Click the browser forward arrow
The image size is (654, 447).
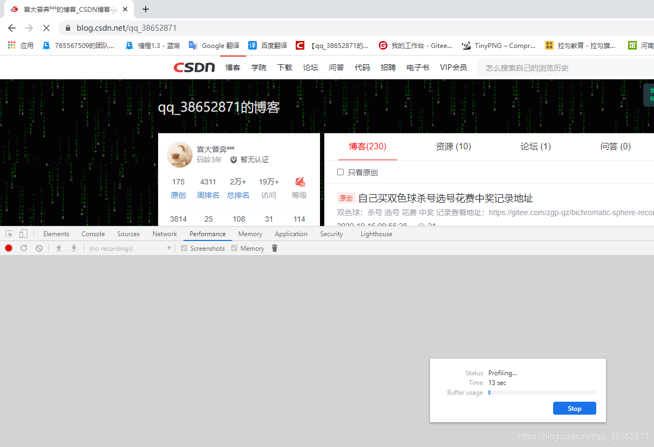tap(29, 27)
